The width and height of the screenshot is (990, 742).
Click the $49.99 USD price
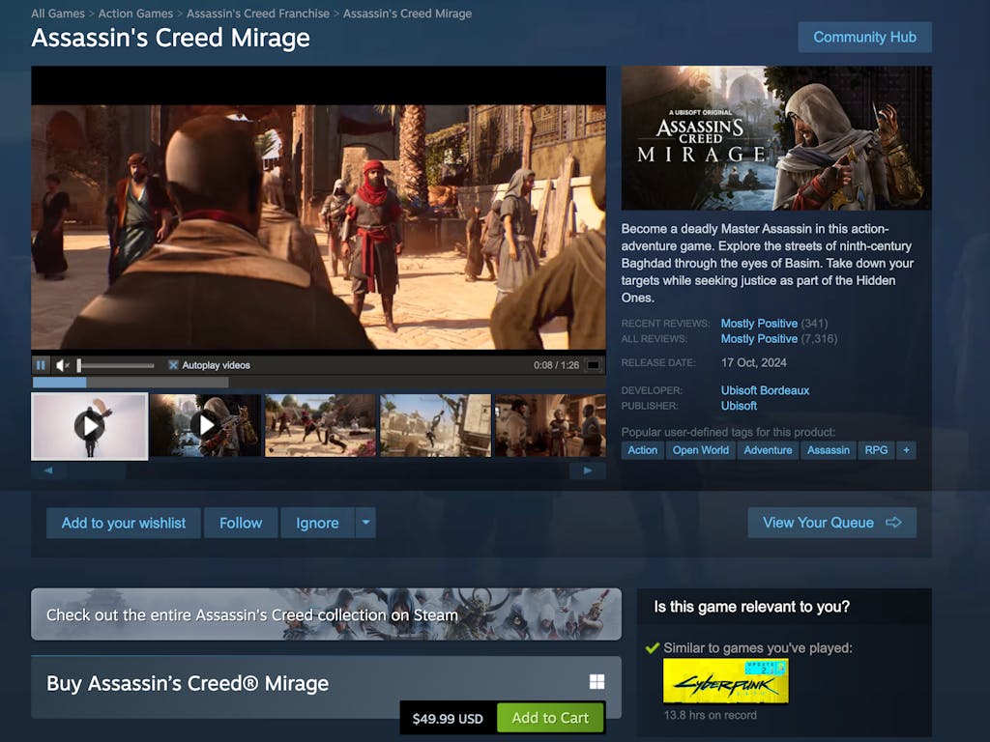(x=448, y=719)
